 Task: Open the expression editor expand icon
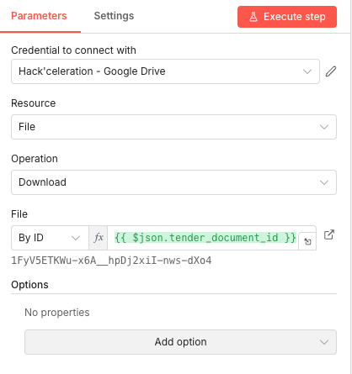[x=307, y=241]
